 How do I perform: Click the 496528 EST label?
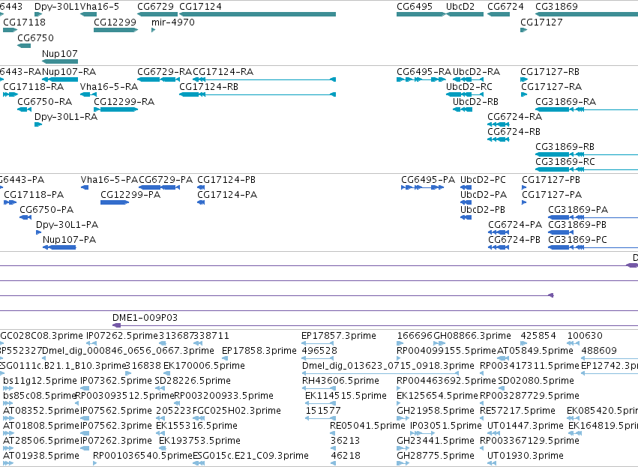point(319,351)
